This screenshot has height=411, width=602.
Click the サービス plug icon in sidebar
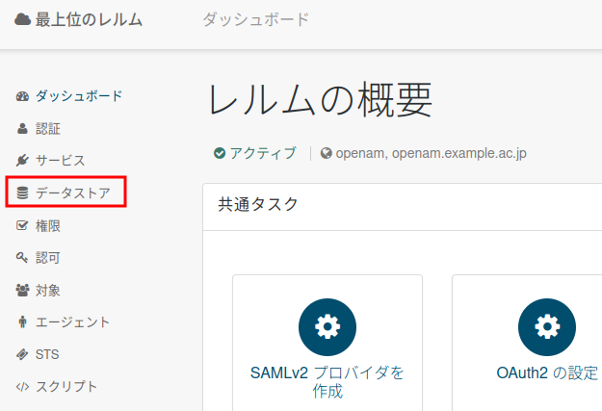(x=23, y=161)
